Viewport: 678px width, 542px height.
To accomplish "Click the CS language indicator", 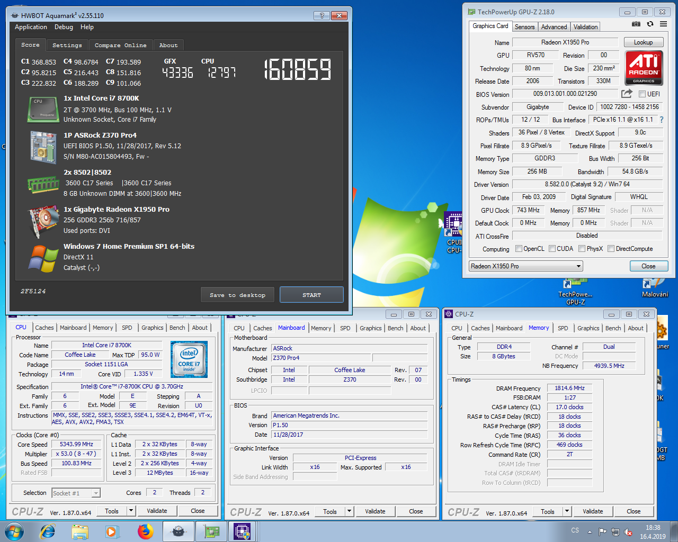I will 575,530.
